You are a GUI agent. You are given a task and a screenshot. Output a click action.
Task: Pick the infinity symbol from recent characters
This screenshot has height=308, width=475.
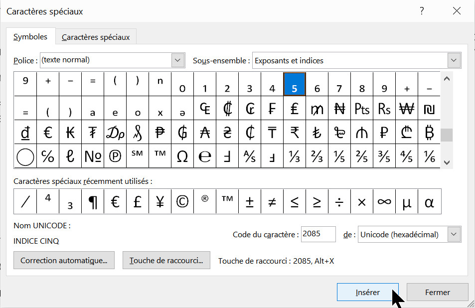coord(384,202)
